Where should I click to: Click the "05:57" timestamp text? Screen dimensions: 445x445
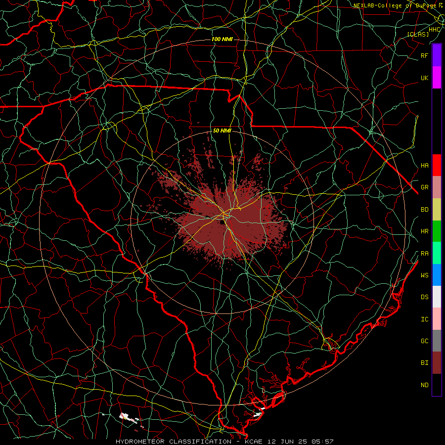point(322,442)
